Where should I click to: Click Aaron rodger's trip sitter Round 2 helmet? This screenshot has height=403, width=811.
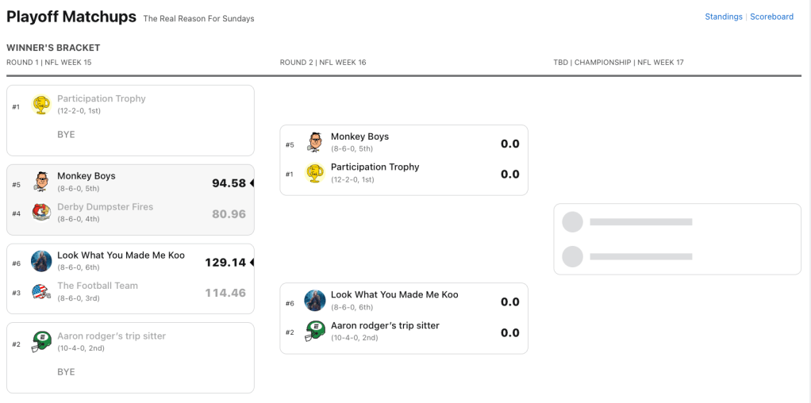click(x=315, y=331)
